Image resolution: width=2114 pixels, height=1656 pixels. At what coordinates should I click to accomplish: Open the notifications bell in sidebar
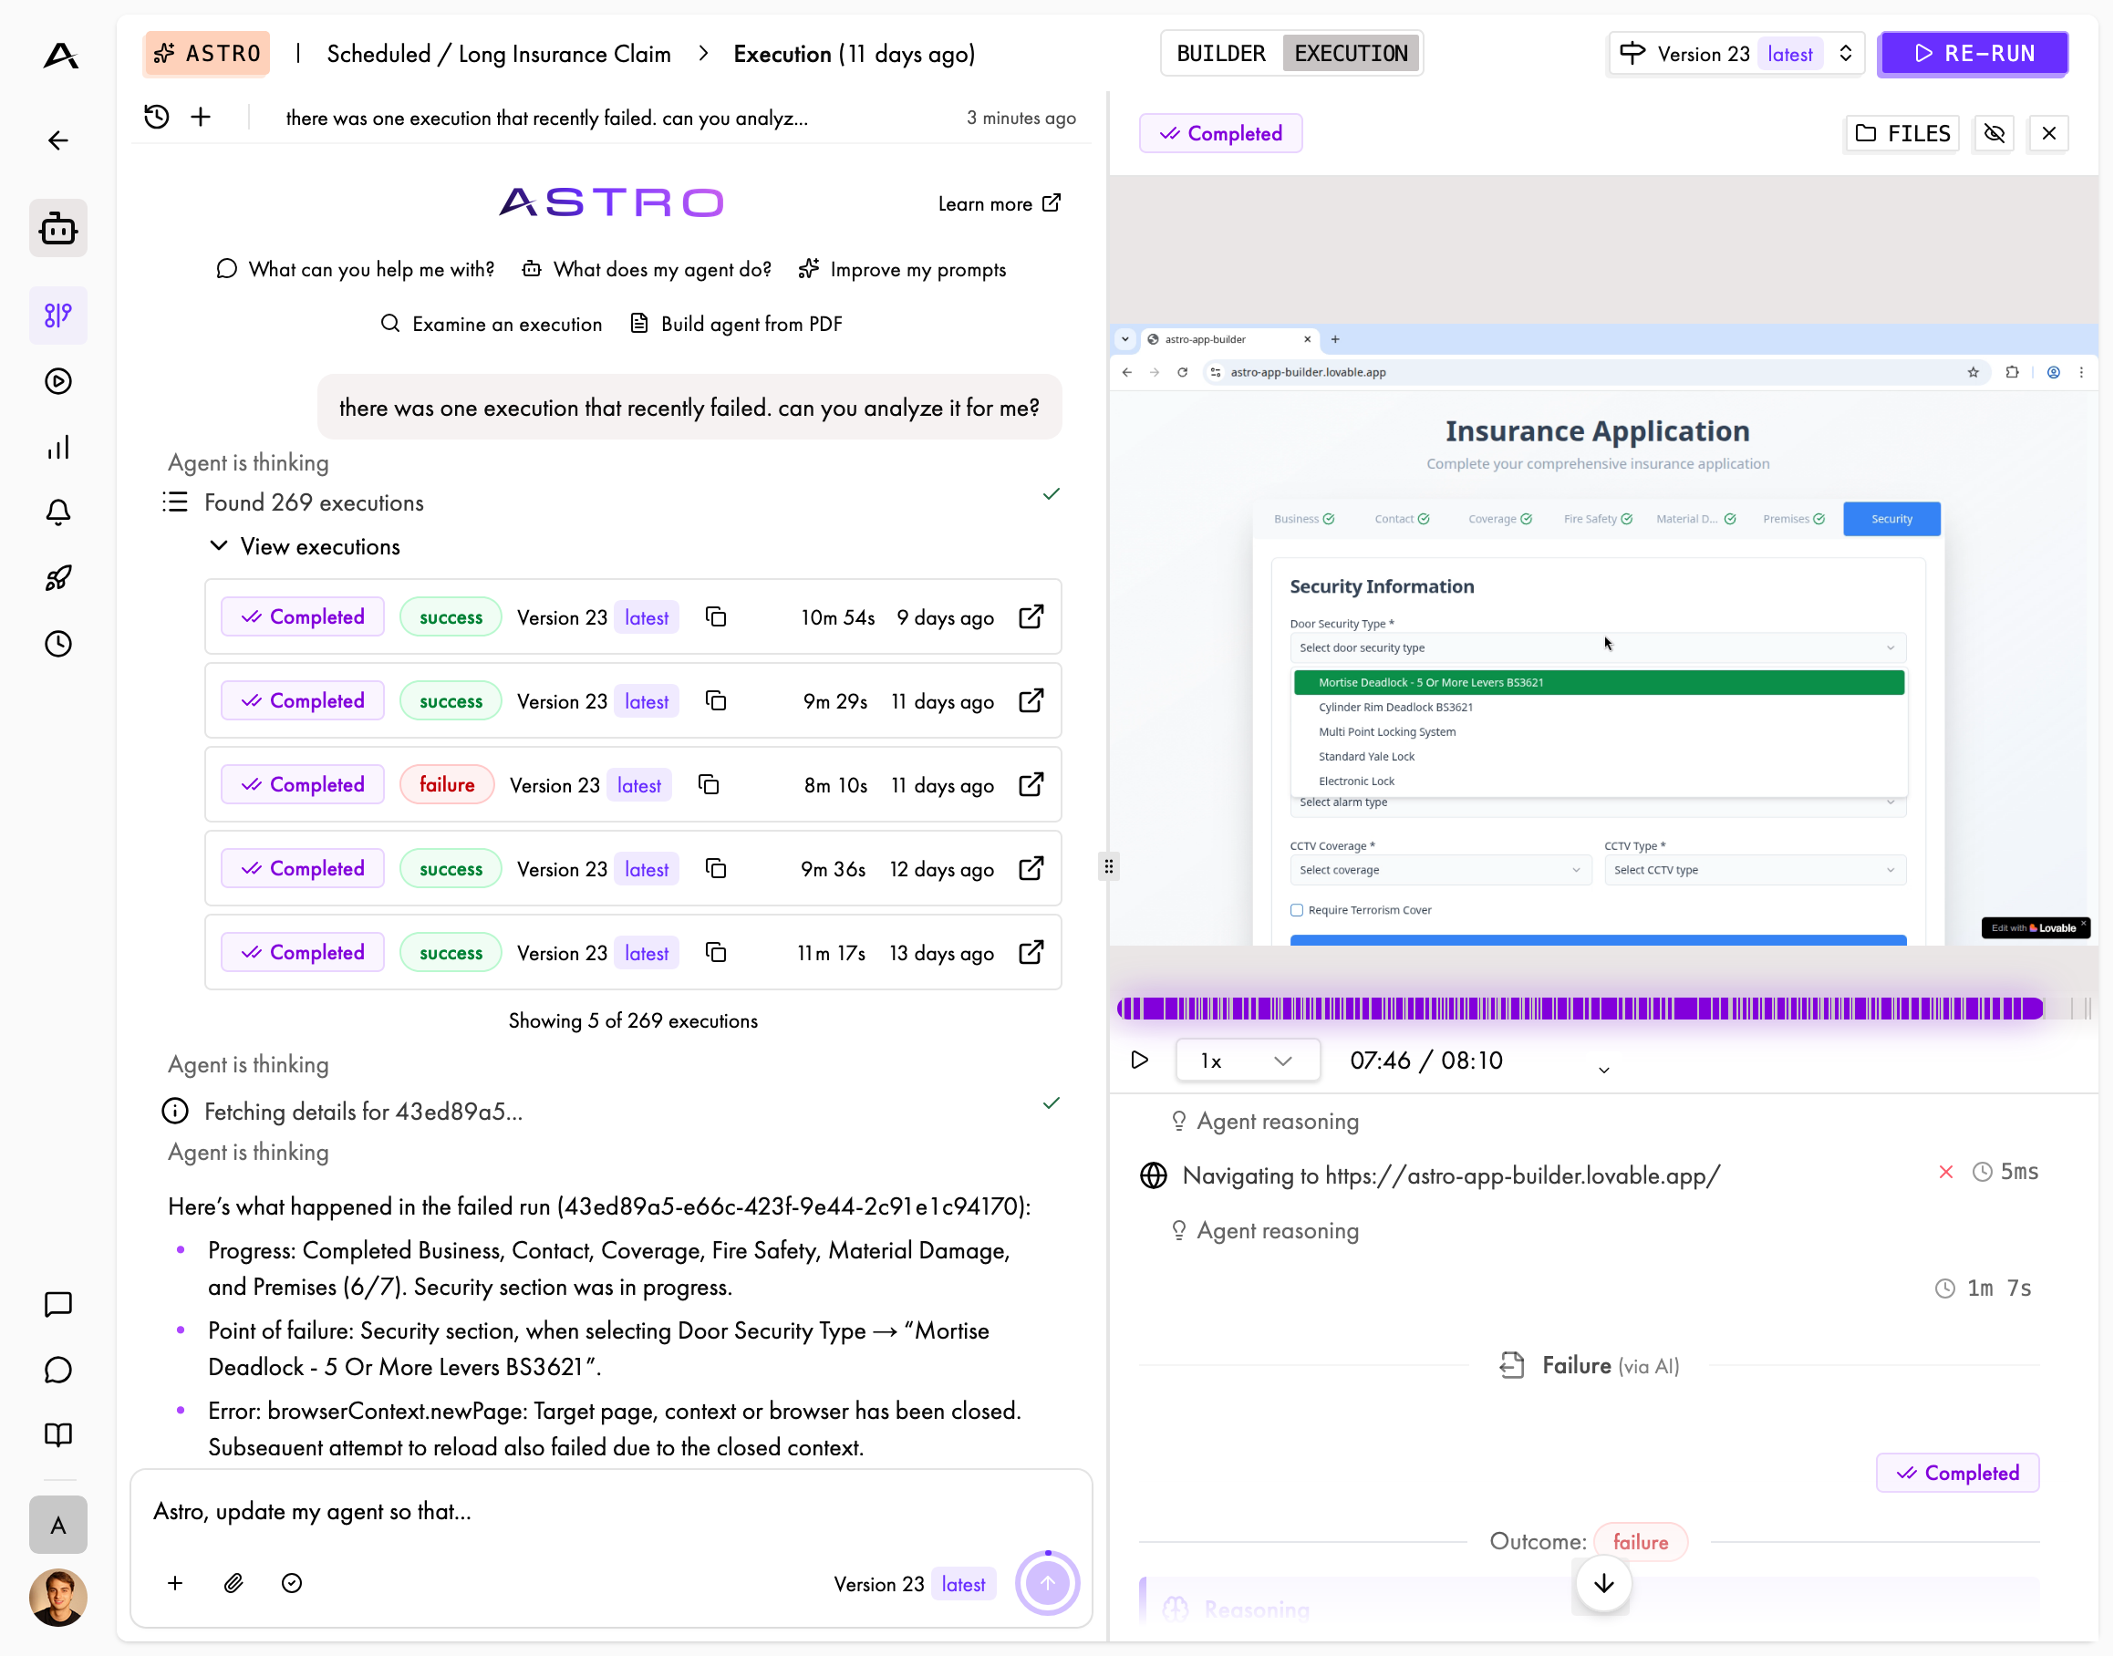pos(58,512)
